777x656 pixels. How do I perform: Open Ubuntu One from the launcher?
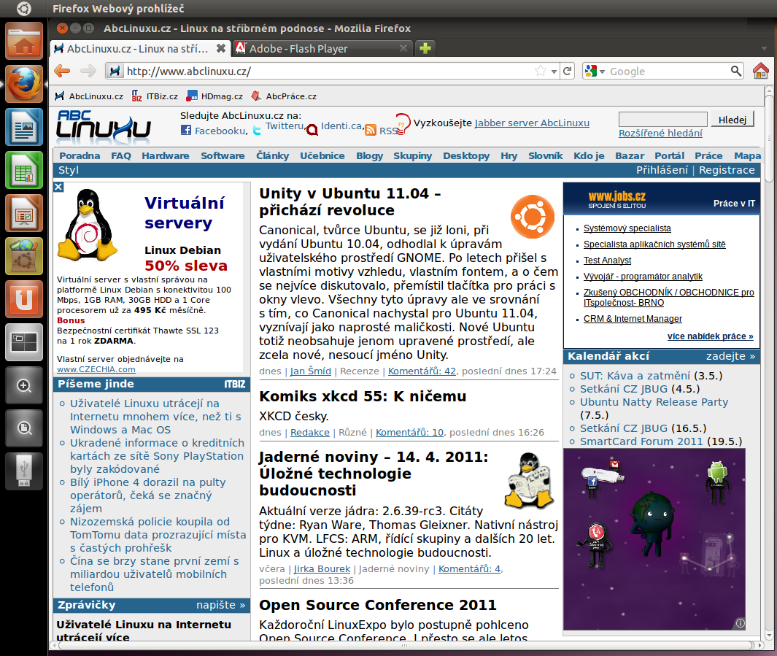24,299
